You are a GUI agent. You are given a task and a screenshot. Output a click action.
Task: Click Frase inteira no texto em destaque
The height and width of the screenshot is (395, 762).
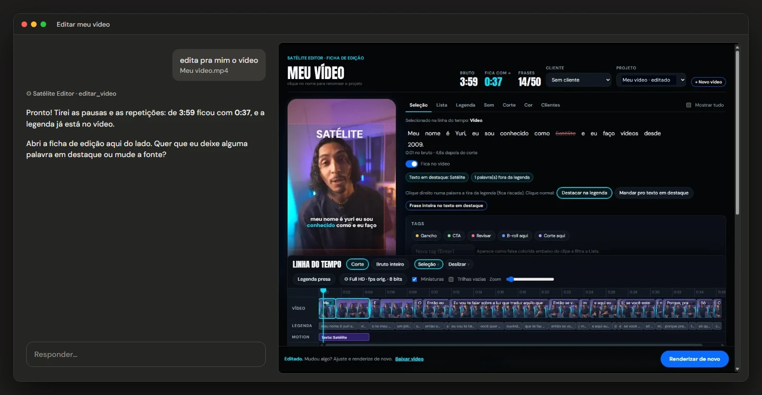446,206
